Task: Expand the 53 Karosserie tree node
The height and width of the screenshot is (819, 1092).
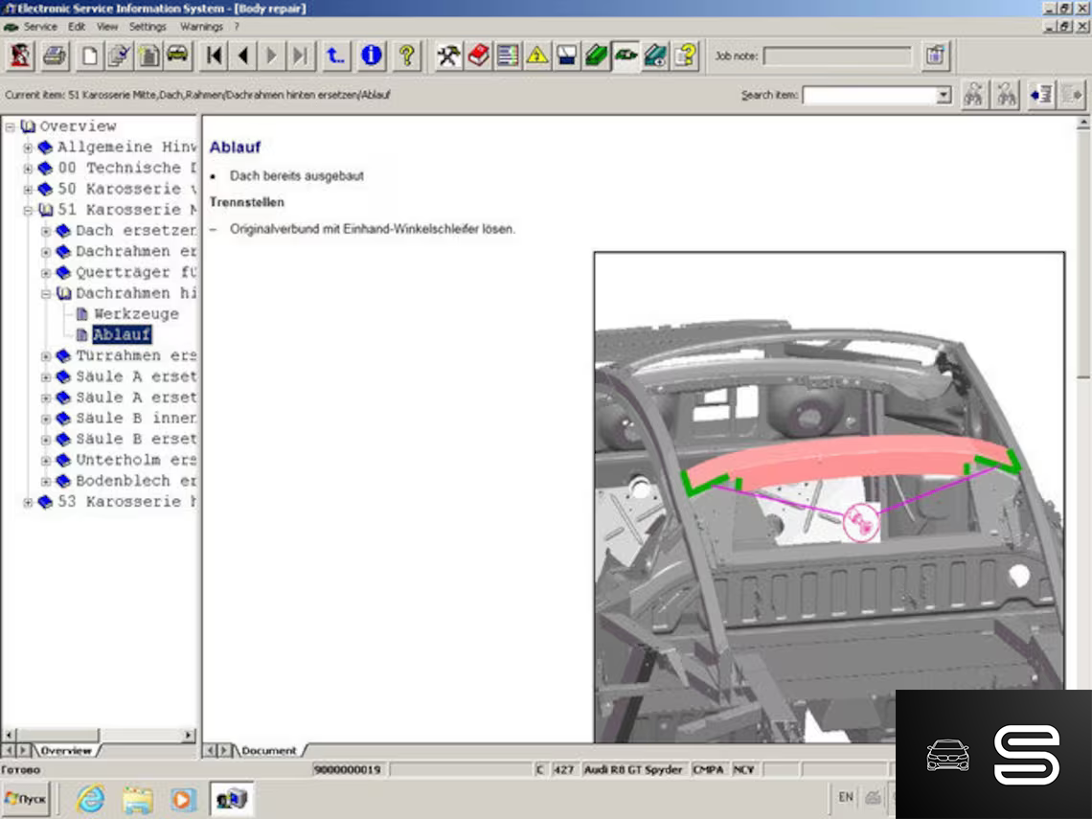Action: [28, 502]
